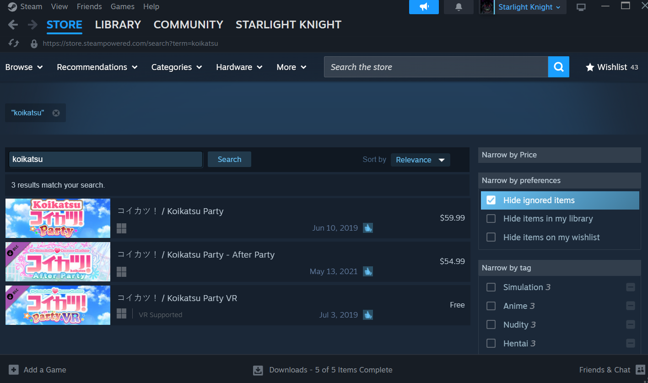Screen dimensions: 648x383
Task: Click the koikatsu search term box
Action: pyautogui.click(x=106, y=159)
